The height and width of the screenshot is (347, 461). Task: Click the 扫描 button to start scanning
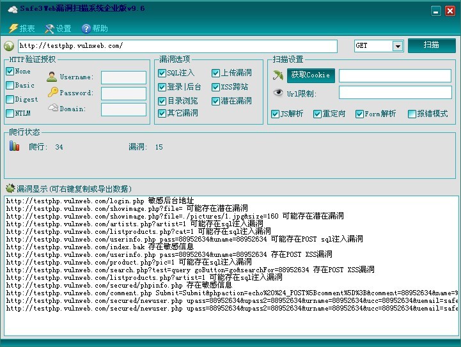(x=432, y=45)
